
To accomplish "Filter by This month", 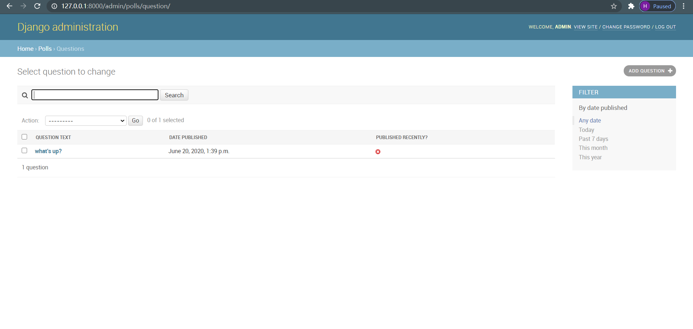I will click(x=593, y=148).
